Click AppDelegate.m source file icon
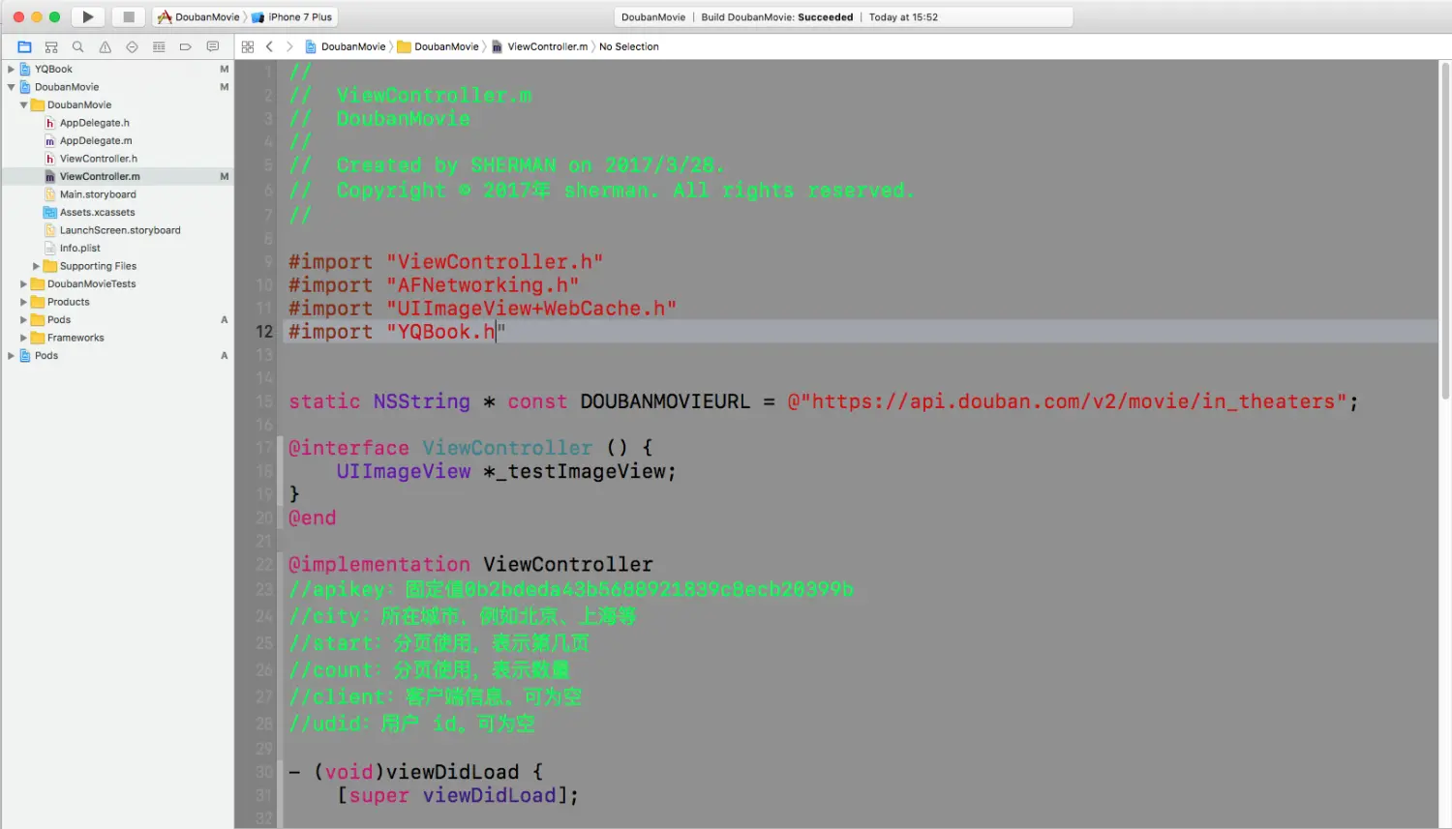Viewport: 1452px width, 829px height. click(50, 140)
